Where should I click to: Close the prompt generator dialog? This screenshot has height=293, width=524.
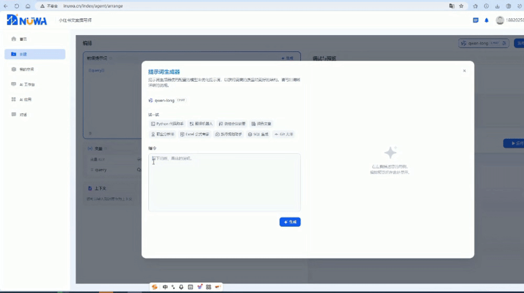tap(464, 71)
